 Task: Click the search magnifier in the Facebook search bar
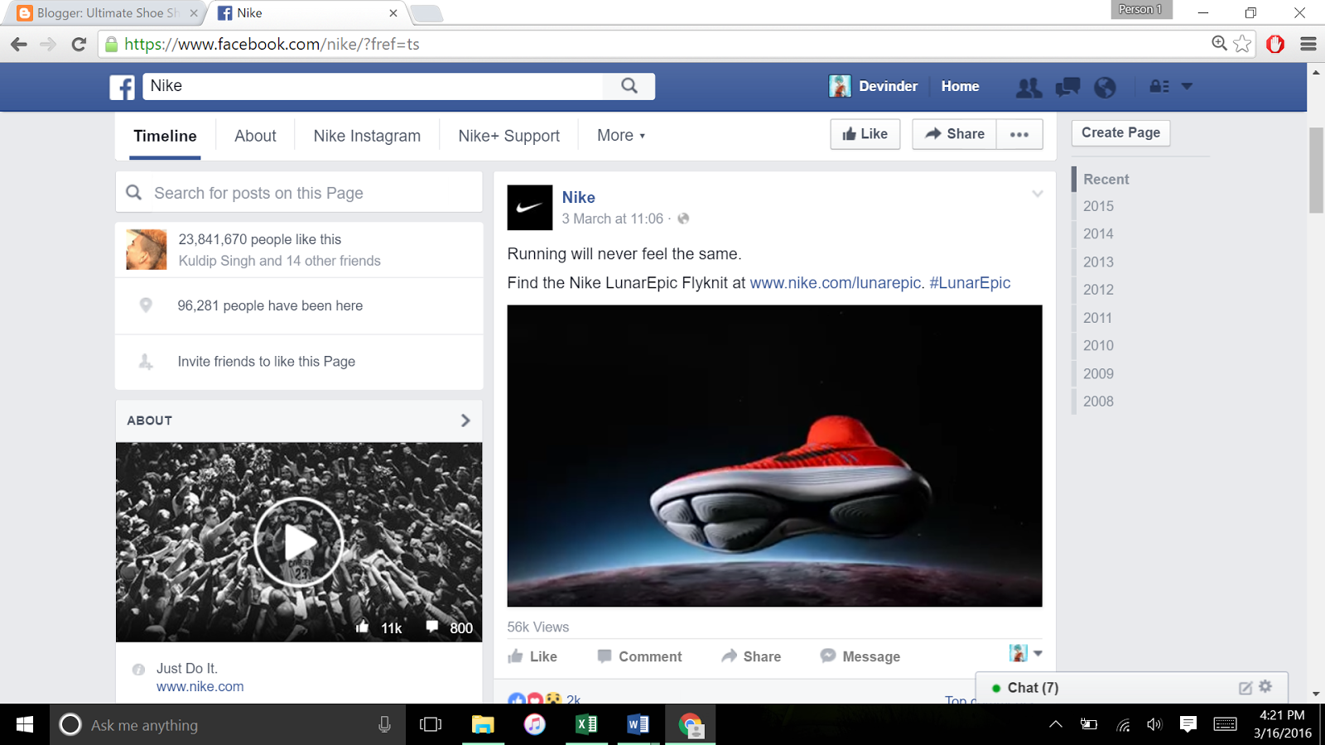pyautogui.click(x=629, y=86)
